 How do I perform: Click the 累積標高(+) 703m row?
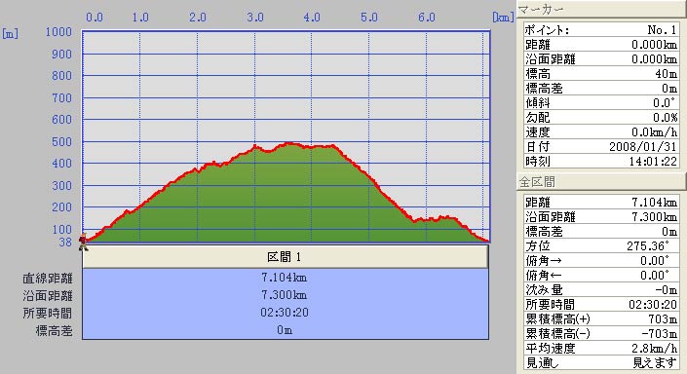601,318
